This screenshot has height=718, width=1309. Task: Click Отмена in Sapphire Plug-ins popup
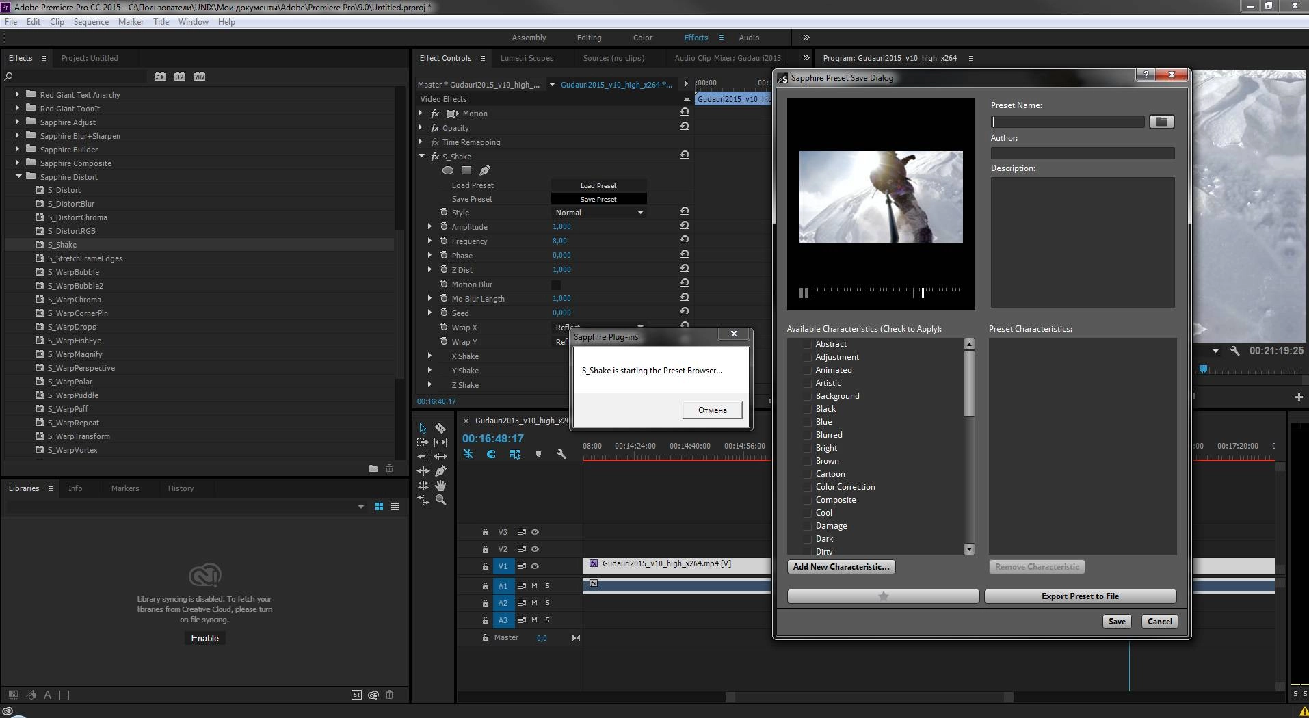click(x=712, y=410)
